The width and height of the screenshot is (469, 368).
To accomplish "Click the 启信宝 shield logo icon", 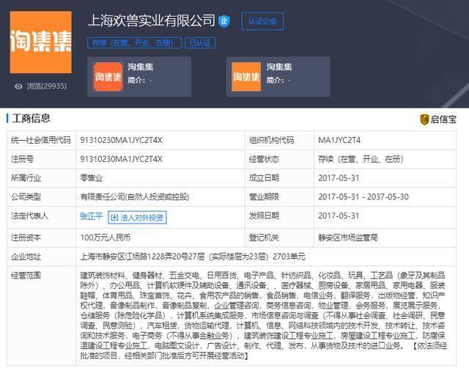I will coord(424,119).
